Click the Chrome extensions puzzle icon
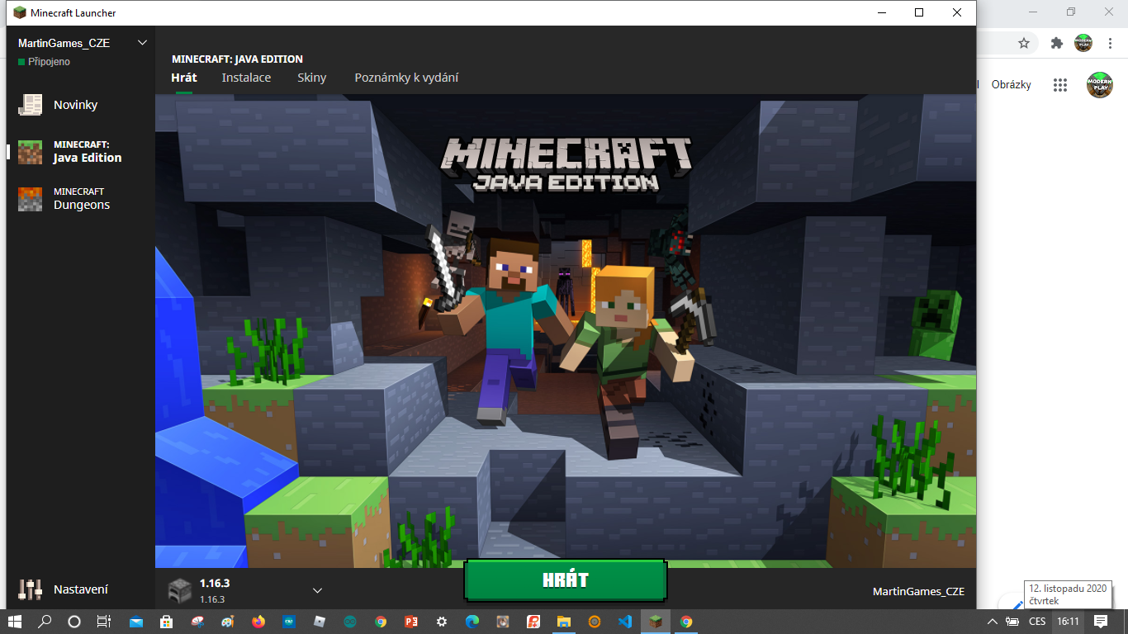This screenshot has height=634, width=1128. [1056, 43]
